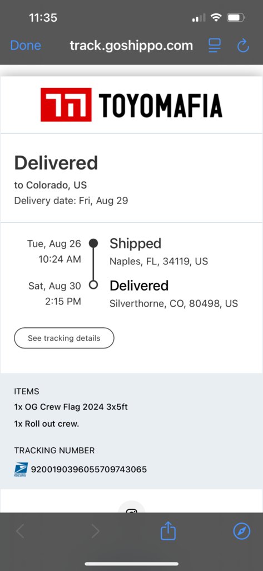This screenshot has height=571, width=263.
Task: Open the TOYOMAFIA red logo
Action: [66, 104]
